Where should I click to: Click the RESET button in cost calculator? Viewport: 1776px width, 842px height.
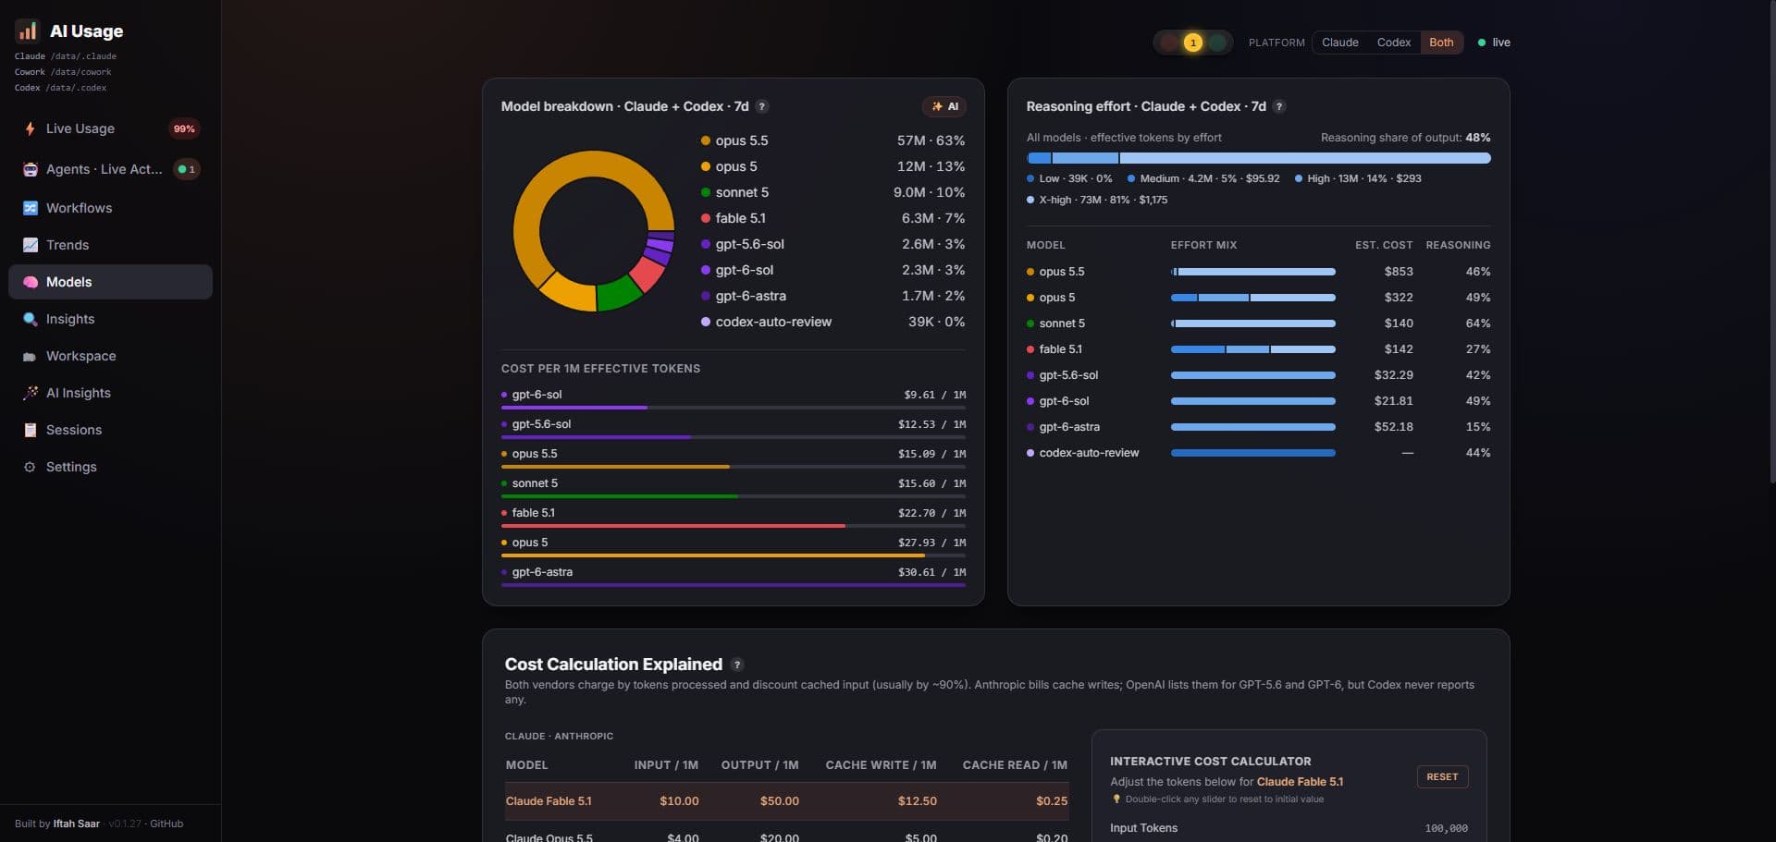pyautogui.click(x=1442, y=777)
